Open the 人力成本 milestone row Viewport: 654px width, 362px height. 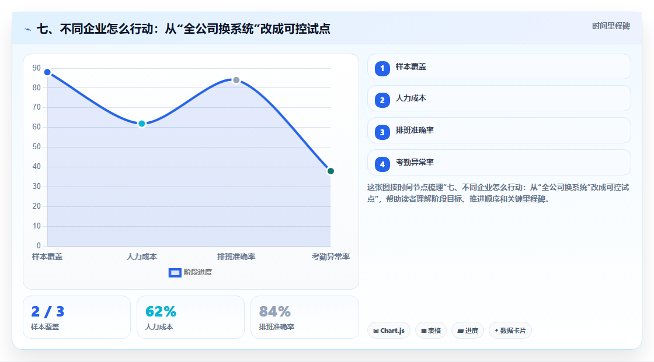coord(499,99)
